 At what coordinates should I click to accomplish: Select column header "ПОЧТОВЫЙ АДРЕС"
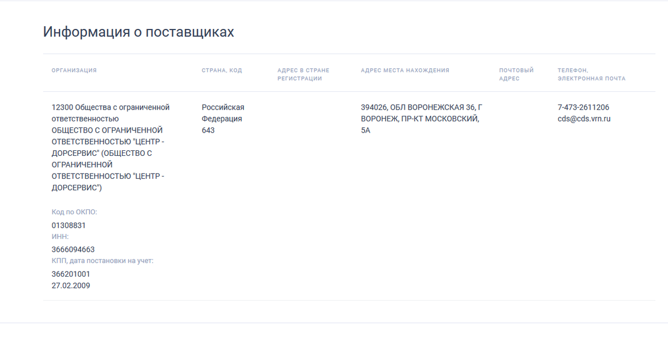point(517,75)
